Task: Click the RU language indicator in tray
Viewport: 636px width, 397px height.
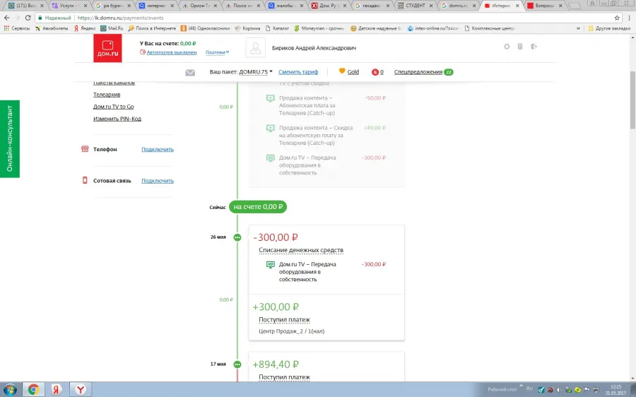Action: coord(529,389)
